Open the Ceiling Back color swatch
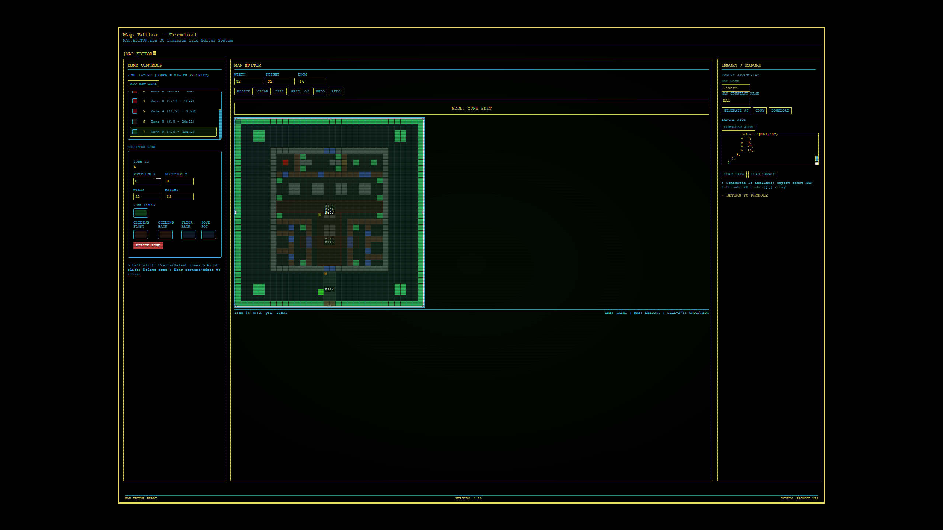 click(165, 234)
